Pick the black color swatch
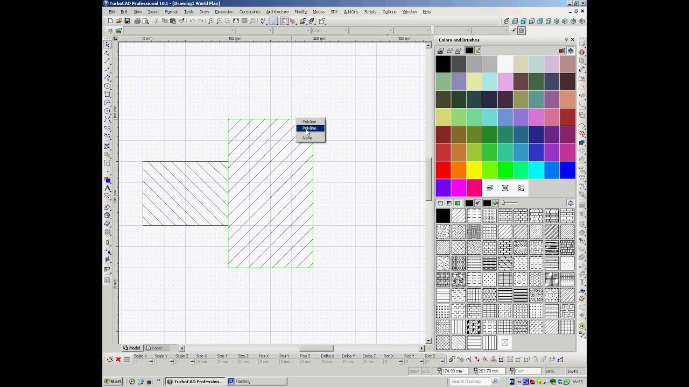 pos(443,64)
